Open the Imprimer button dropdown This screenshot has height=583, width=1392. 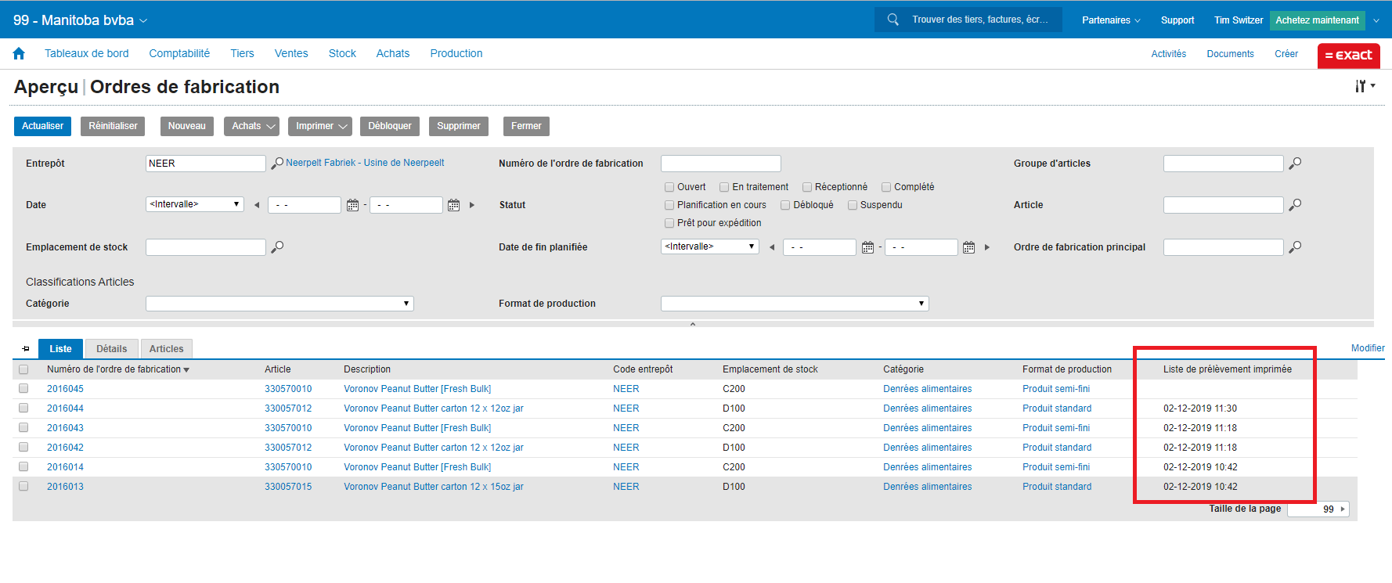point(320,126)
